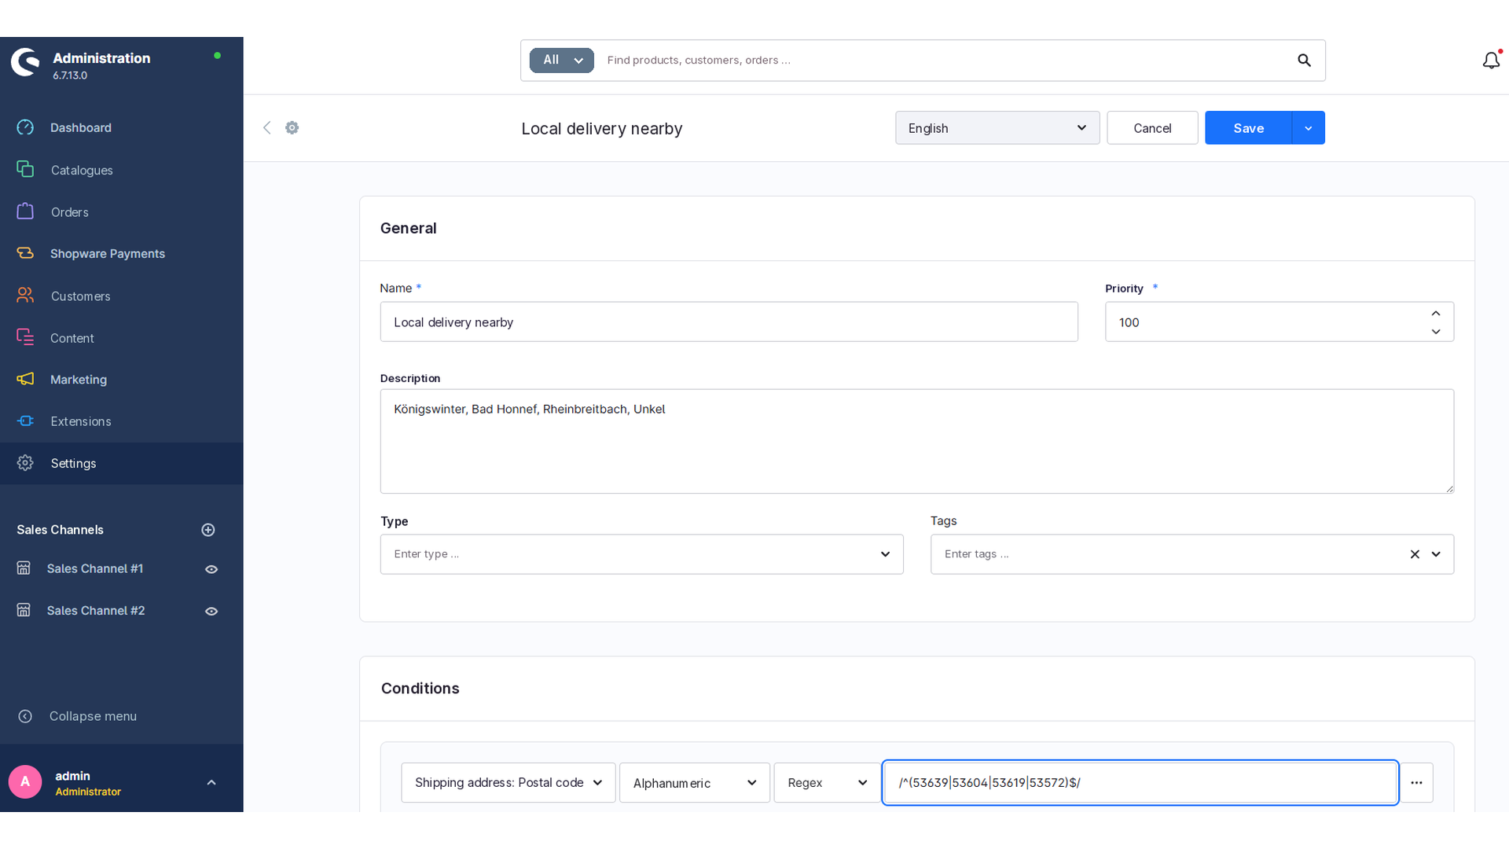Viewport: 1509px width, 849px height.
Task: Expand the admin user menu
Action: (211, 783)
